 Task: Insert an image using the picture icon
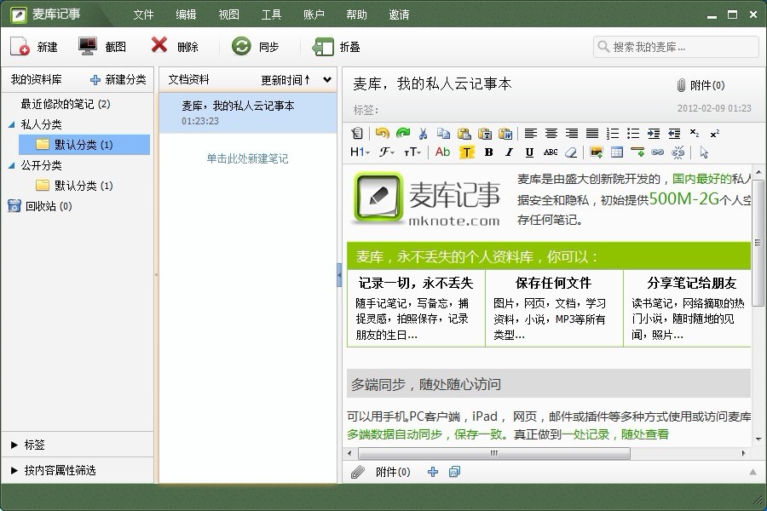[x=597, y=152]
